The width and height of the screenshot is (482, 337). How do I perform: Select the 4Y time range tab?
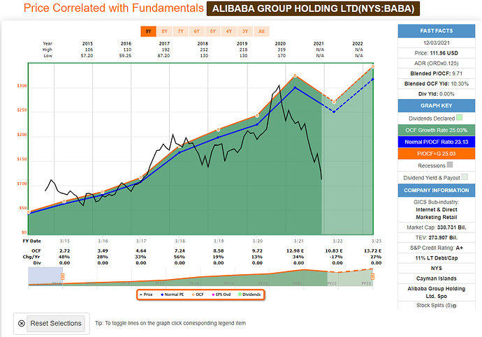[229, 31]
